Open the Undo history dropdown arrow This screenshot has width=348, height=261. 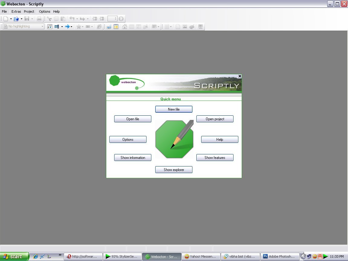tap(77, 19)
